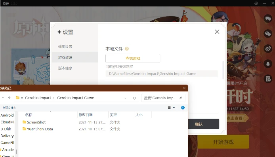
Task: Open file dialog help icon
Action: coord(183,108)
